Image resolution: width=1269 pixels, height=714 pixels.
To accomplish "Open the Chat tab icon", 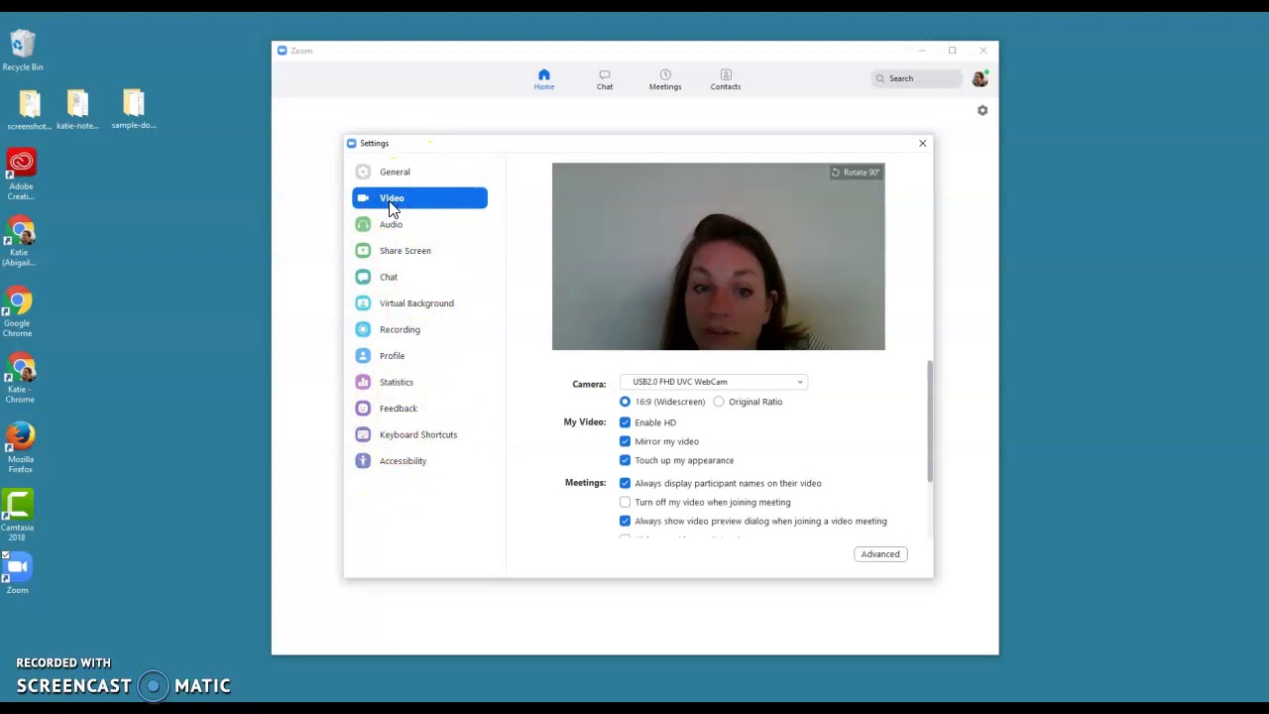I will [x=605, y=74].
